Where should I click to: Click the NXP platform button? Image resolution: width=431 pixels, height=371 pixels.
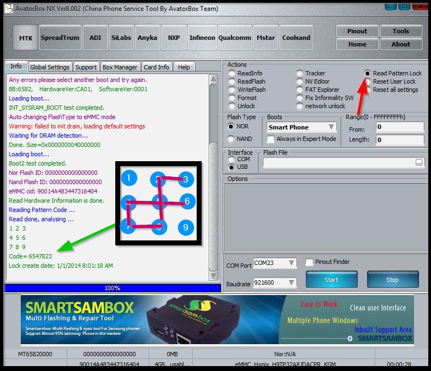(x=174, y=38)
